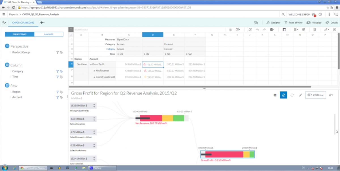Screen dimensions: 340x171
Task: Click the grey reset icon in chart toolbar
Action: click(292, 95)
